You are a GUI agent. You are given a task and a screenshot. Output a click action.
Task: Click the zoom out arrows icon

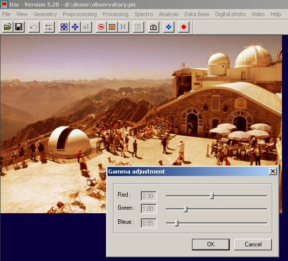(x=75, y=27)
